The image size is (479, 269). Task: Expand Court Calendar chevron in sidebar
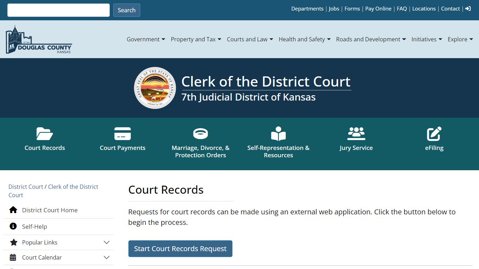(x=107, y=257)
